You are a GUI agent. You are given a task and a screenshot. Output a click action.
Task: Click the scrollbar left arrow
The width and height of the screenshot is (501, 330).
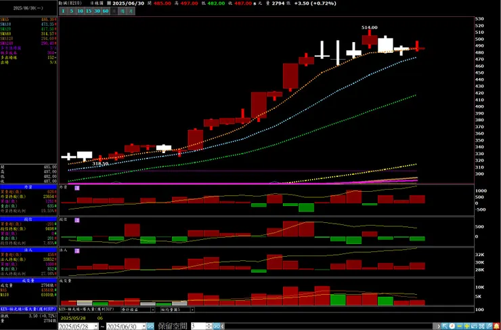coord(223,326)
